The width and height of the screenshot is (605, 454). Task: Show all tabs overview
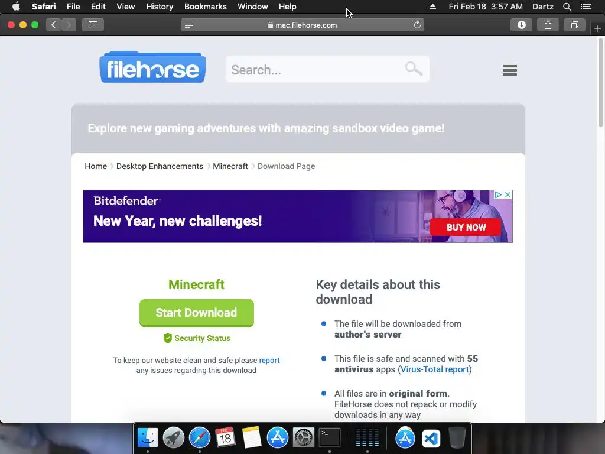click(x=574, y=25)
